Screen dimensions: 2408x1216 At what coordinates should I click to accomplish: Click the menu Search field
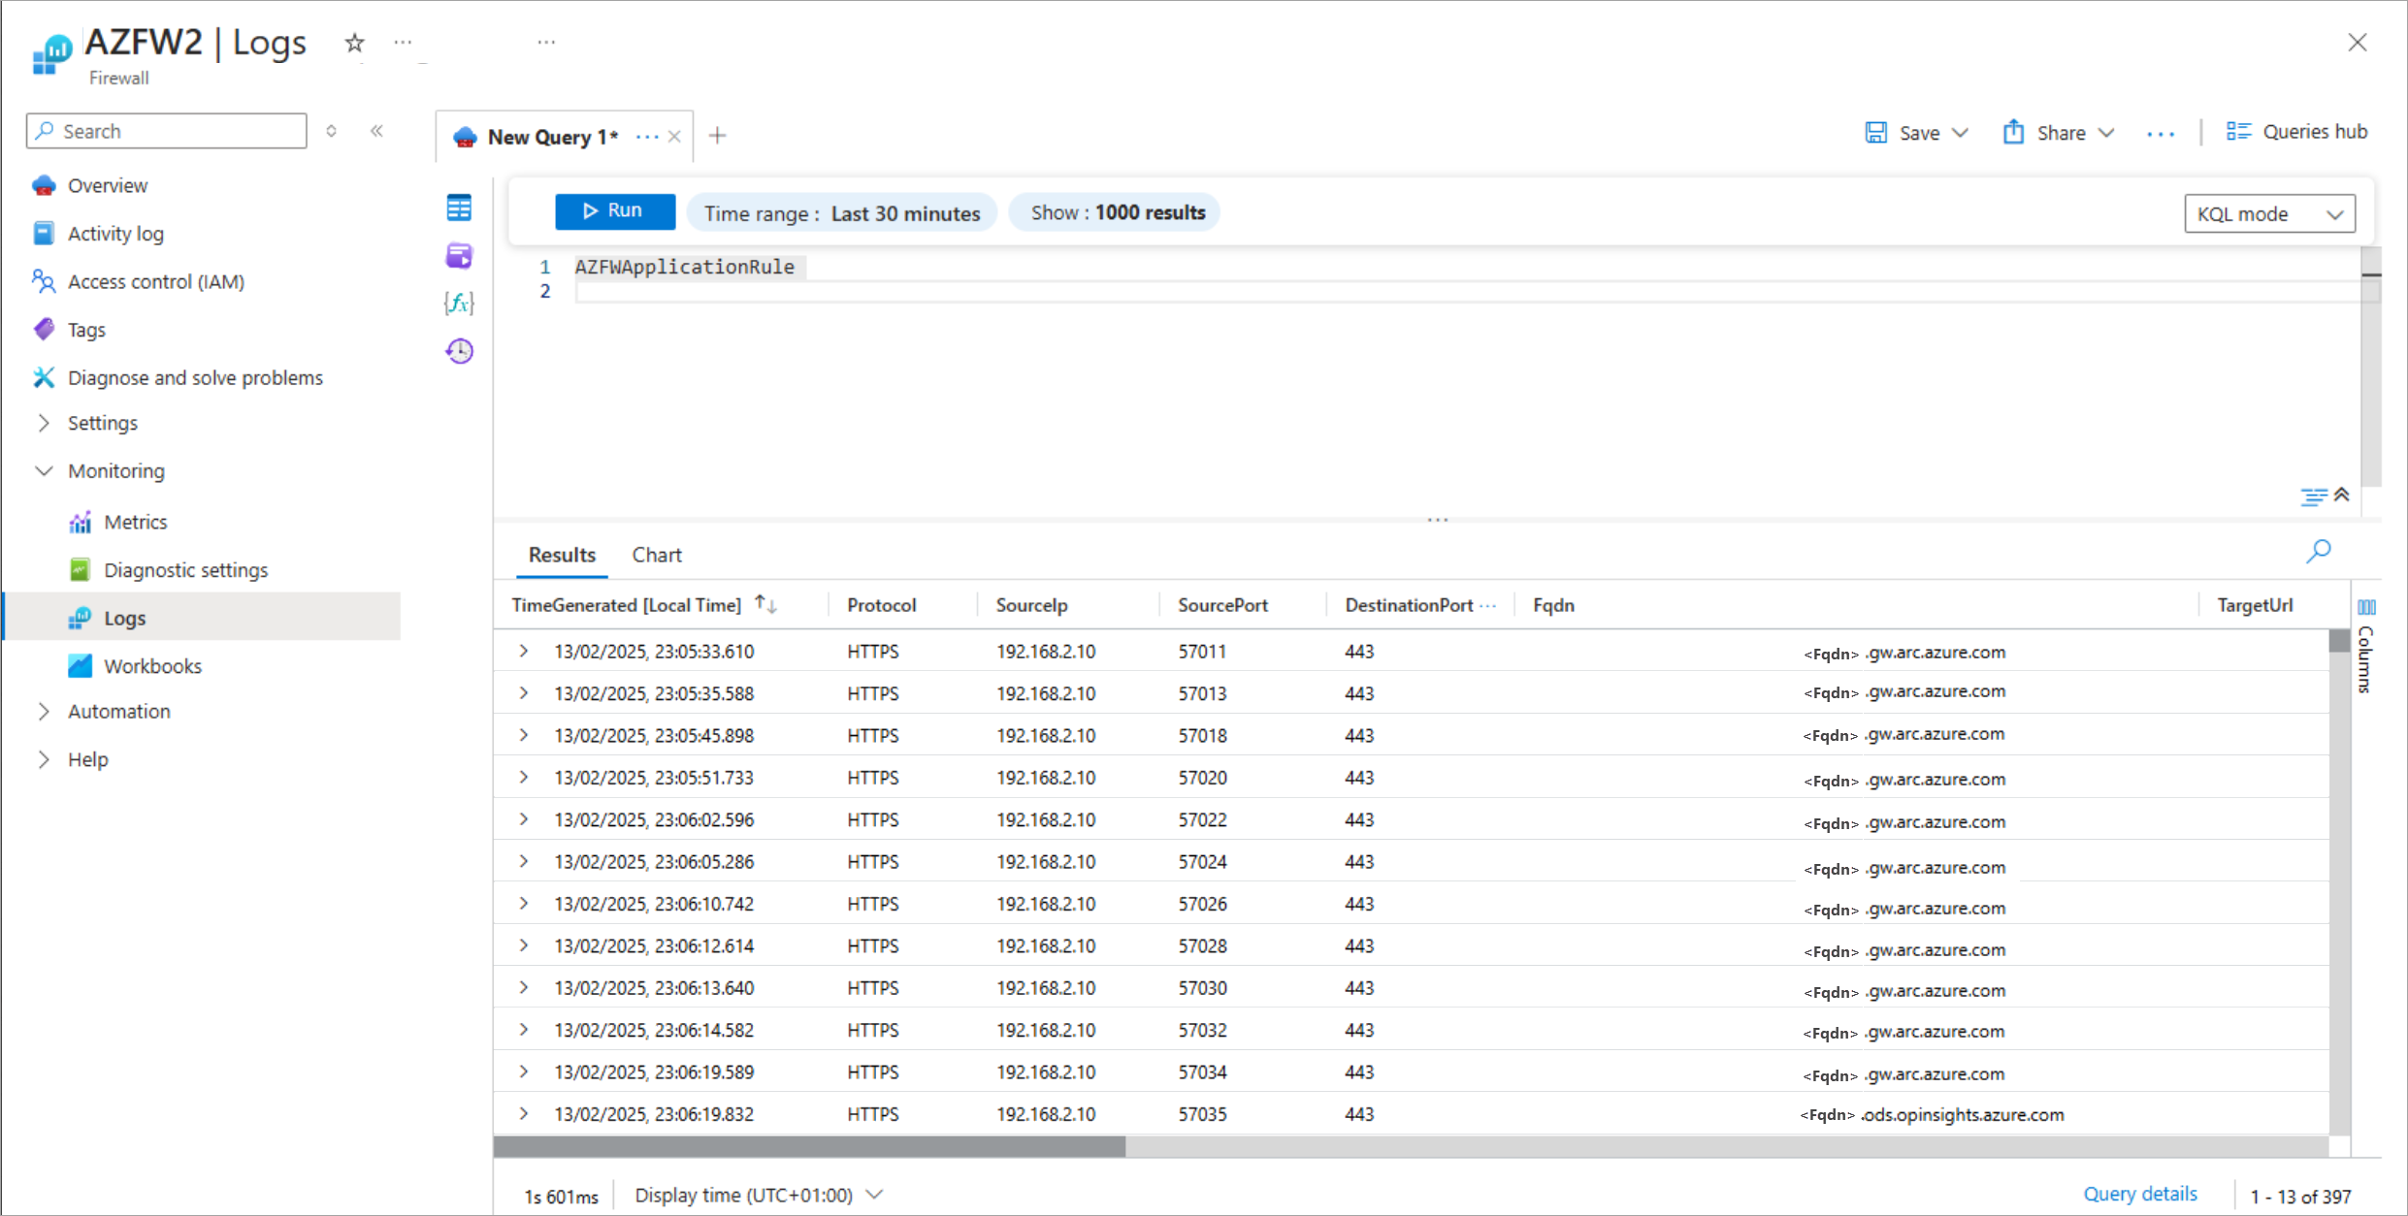point(167,131)
